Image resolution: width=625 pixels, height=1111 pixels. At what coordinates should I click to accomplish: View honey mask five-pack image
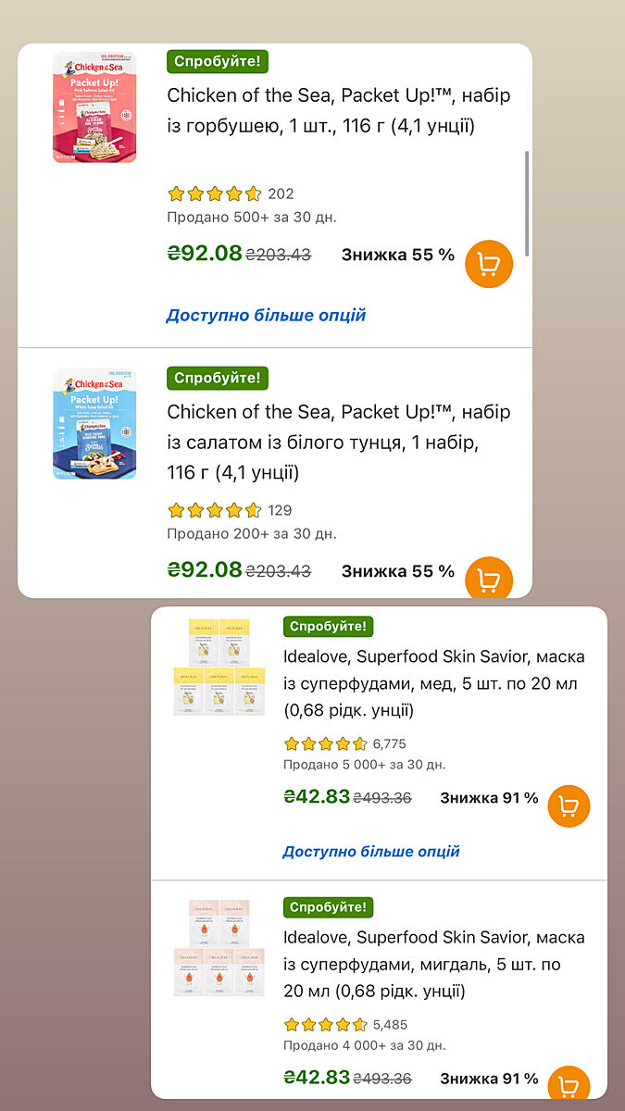coord(219,667)
